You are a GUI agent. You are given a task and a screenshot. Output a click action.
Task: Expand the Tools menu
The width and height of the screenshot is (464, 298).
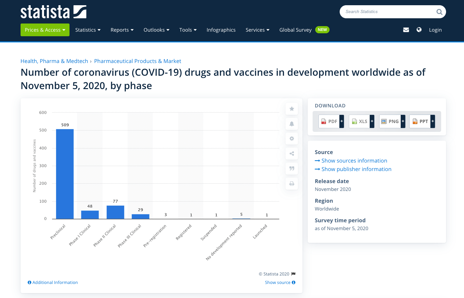[188, 30]
